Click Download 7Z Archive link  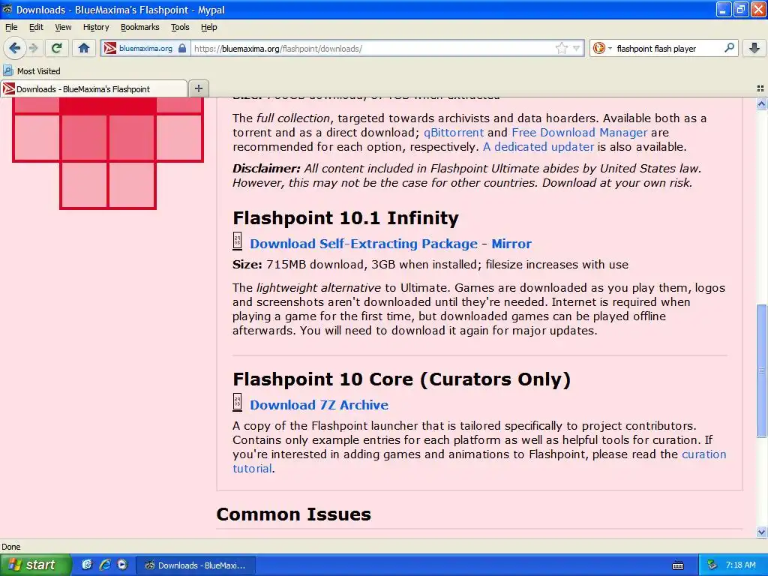tap(319, 404)
